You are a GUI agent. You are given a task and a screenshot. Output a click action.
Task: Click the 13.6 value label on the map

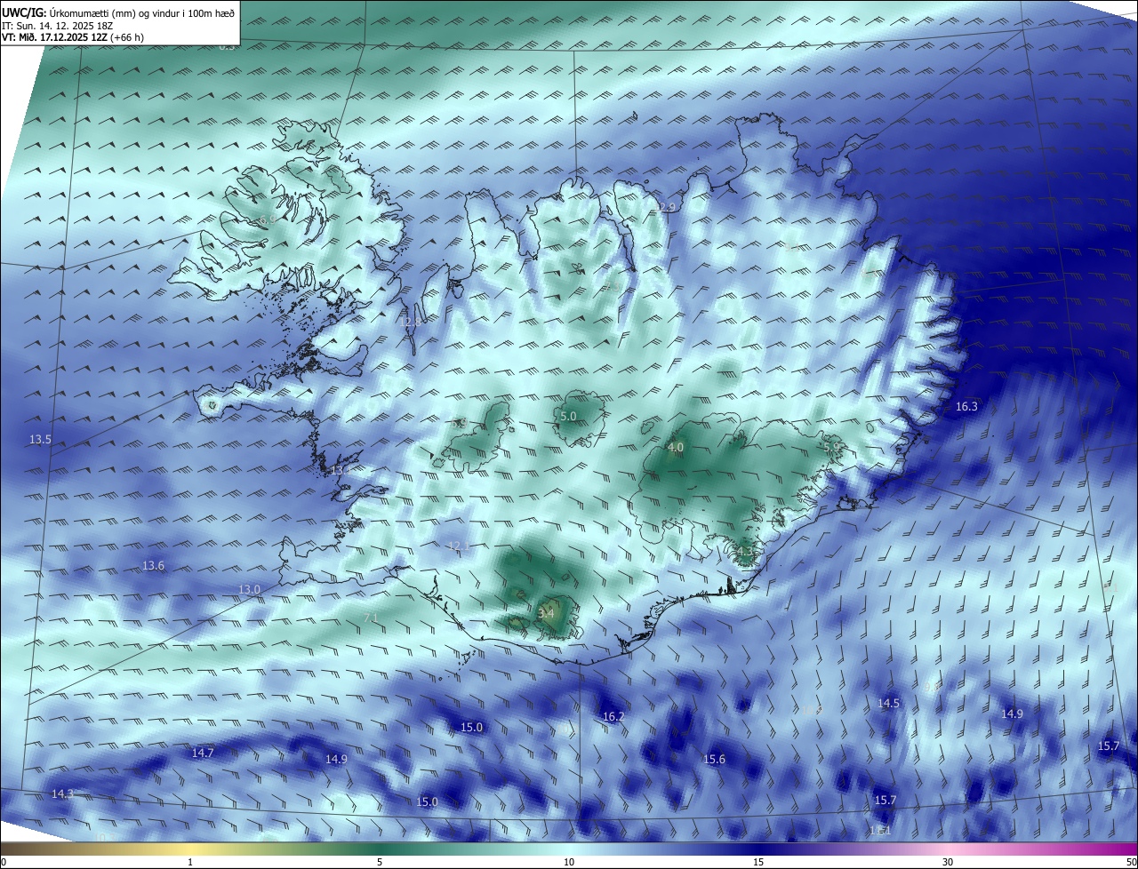pos(154,566)
